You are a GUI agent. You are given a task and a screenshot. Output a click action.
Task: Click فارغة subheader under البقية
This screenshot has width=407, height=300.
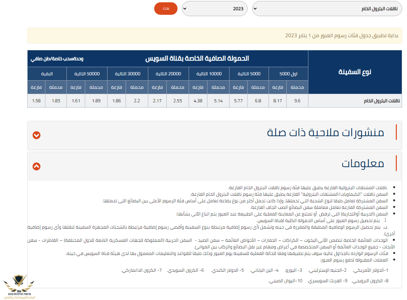pyautogui.click(x=36, y=87)
